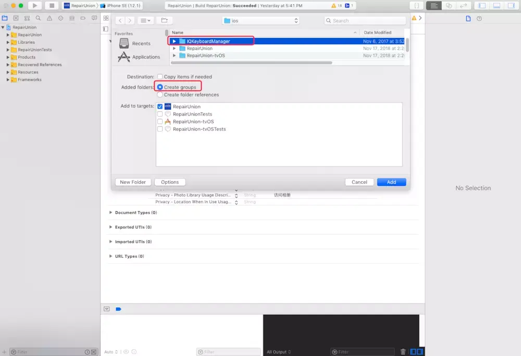This screenshot has height=356, width=521.
Task: Choose iPhone SE (12.1) destination
Action: pos(121,6)
